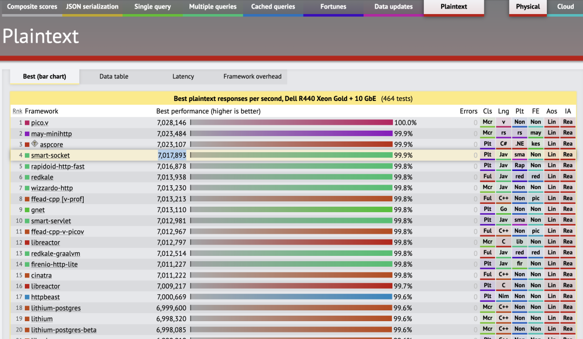Open the gnet framework link
The image size is (583, 339).
tap(38, 210)
